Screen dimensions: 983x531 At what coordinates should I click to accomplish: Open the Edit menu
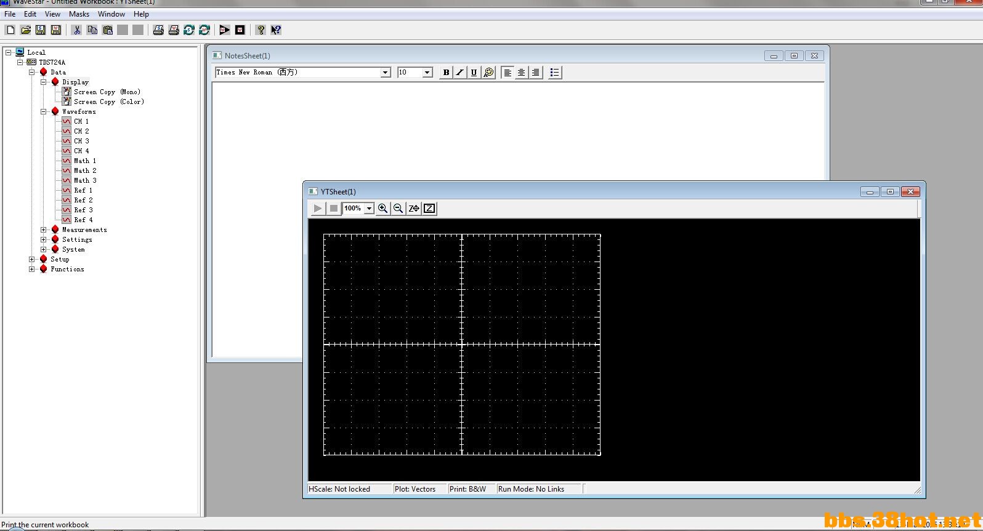pyautogui.click(x=30, y=14)
